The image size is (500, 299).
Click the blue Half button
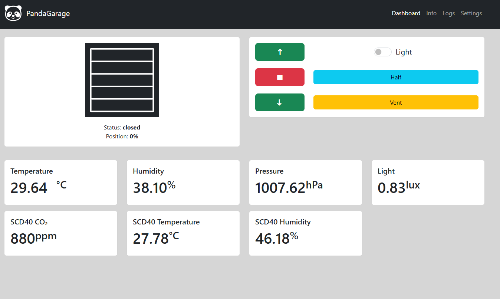[x=396, y=77]
